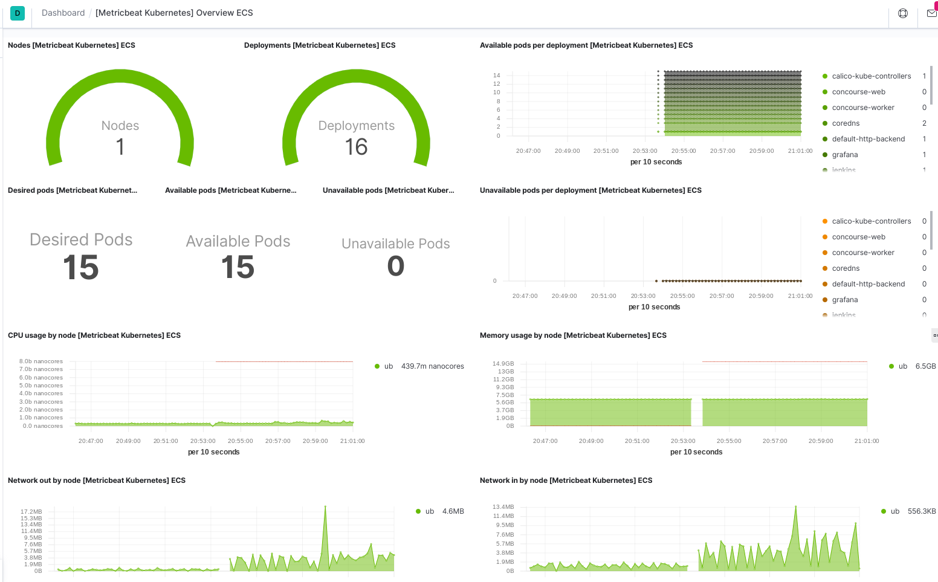This screenshot has width=938, height=582.
Task: Click the Desired pods panel title
Action: point(73,190)
